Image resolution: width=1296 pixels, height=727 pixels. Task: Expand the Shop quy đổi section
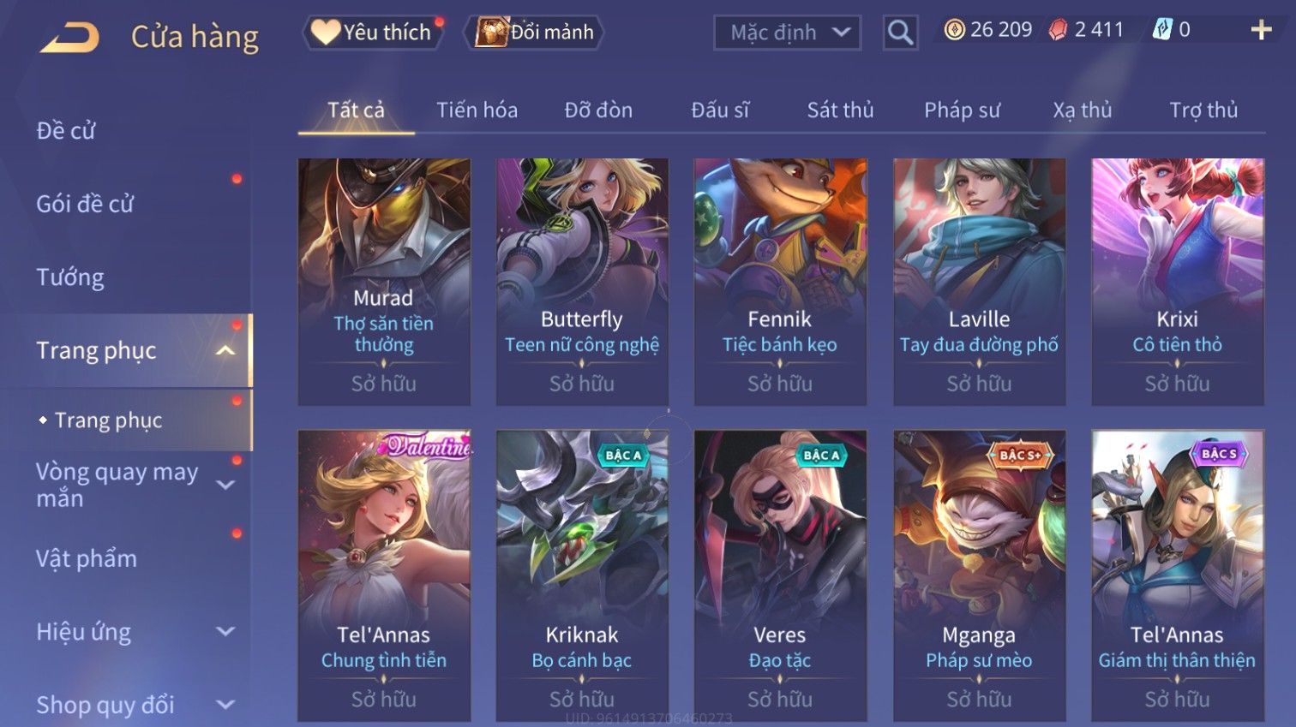225,705
